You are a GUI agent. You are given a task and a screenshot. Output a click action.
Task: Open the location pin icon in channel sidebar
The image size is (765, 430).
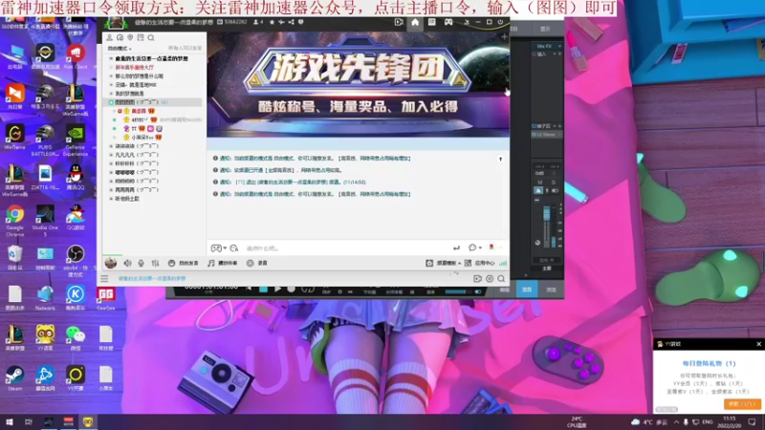pyautogui.click(x=130, y=37)
